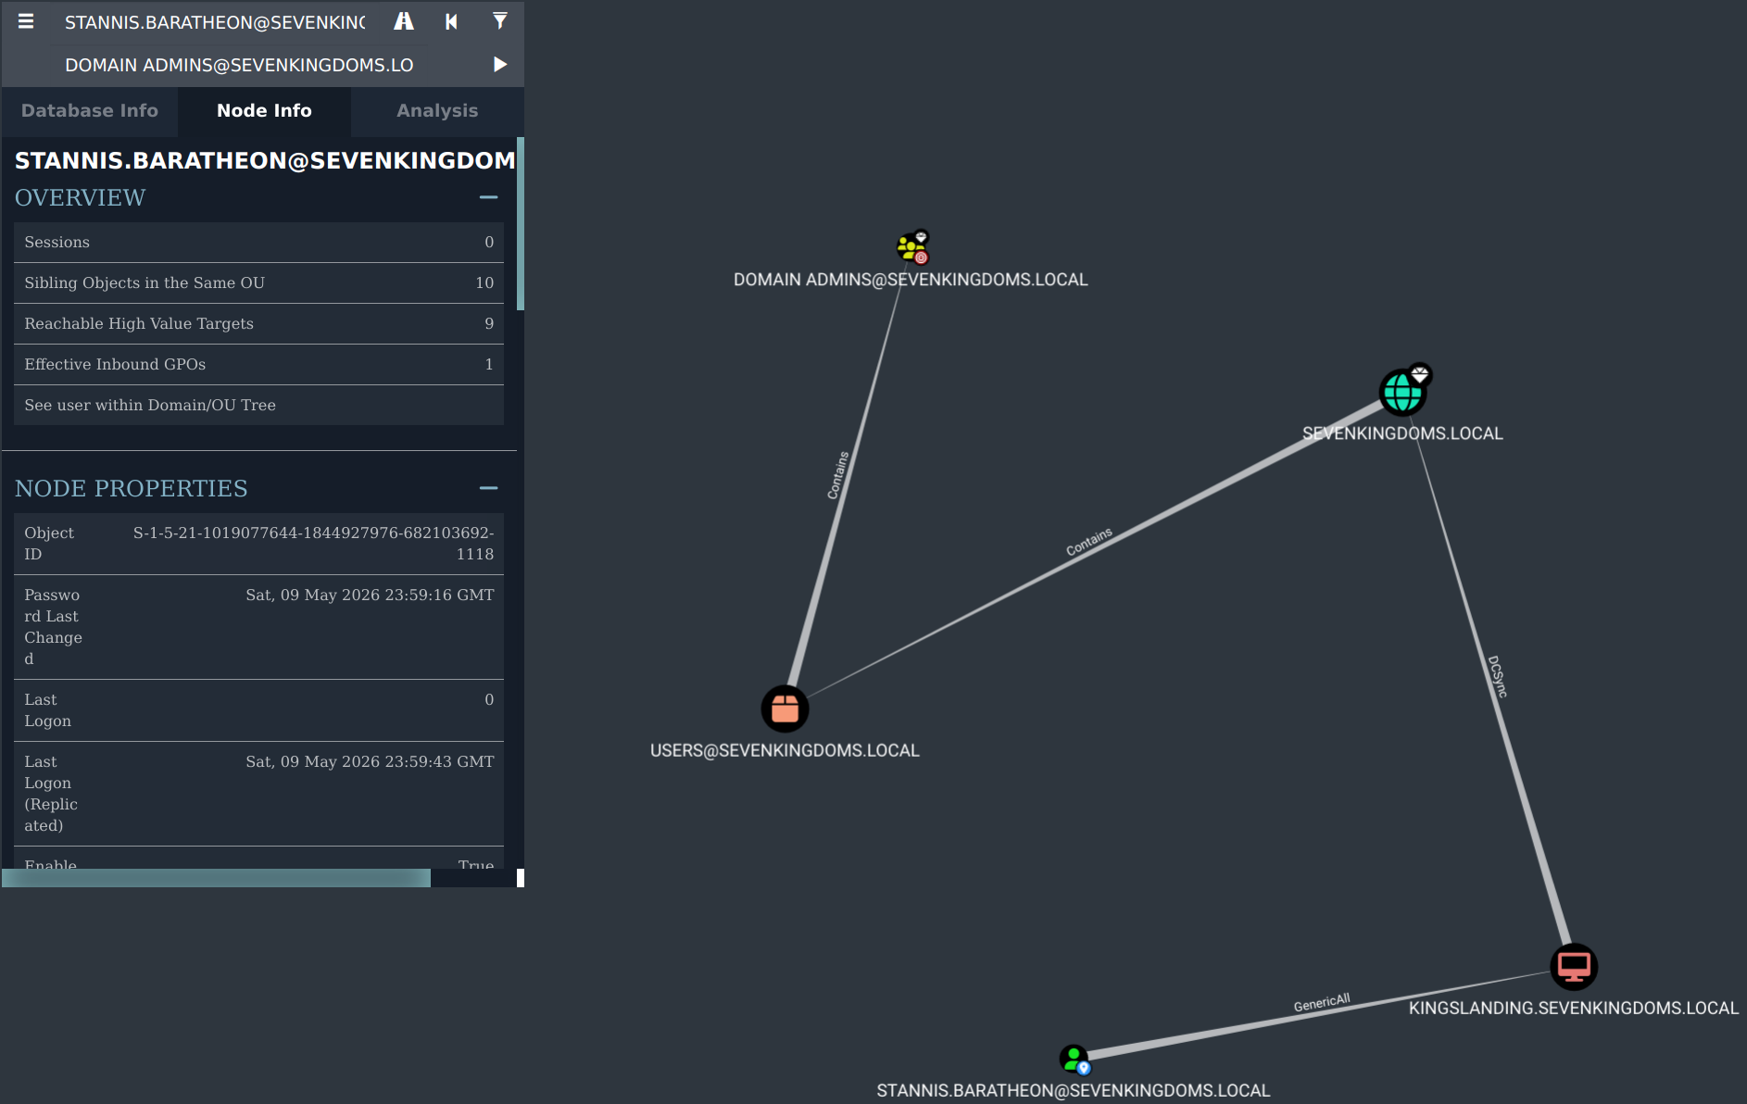
Task: Switch to the Database Info tab
Action: [90, 111]
